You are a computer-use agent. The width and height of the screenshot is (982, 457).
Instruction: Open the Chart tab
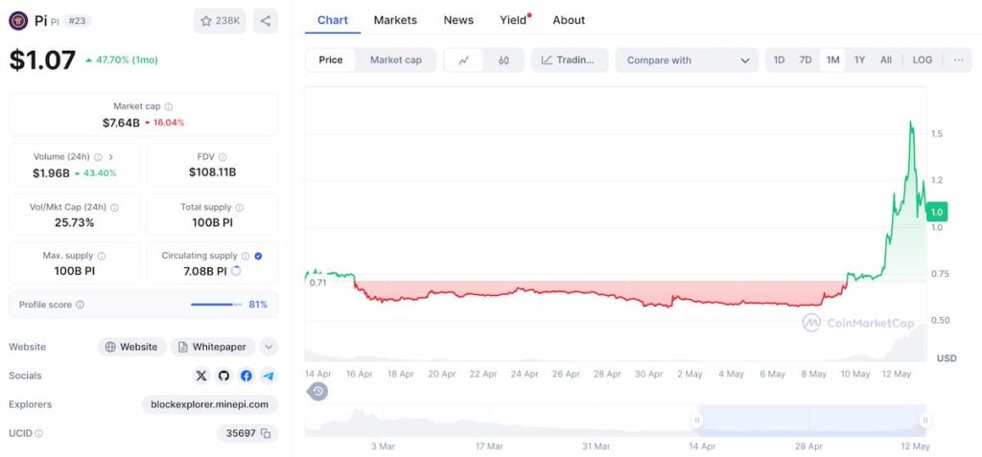(x=333, y=20)
